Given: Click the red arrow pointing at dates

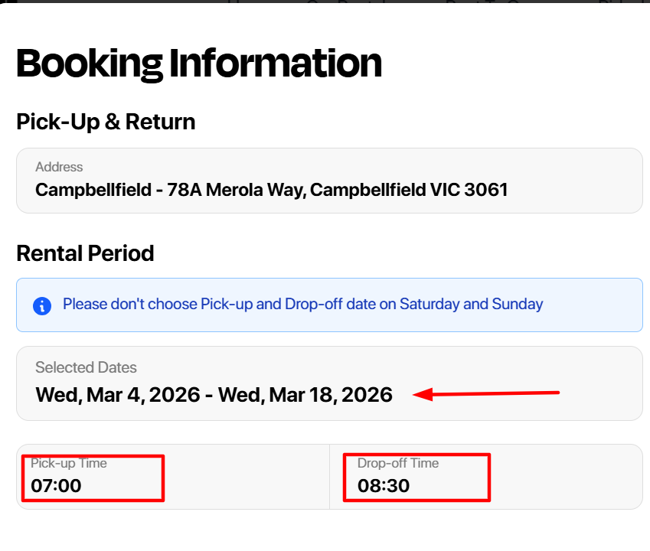Looking at the screenshot, I should 486,393.
